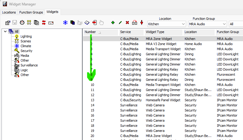
Task: Click Web Camera in row 19
Action: (x=155, y=131)
